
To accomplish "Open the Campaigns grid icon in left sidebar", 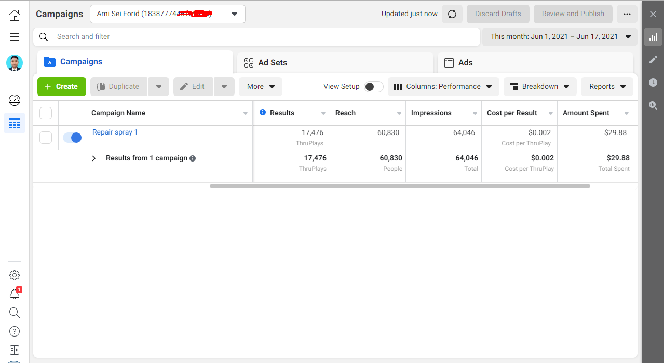I will (14, 123).
